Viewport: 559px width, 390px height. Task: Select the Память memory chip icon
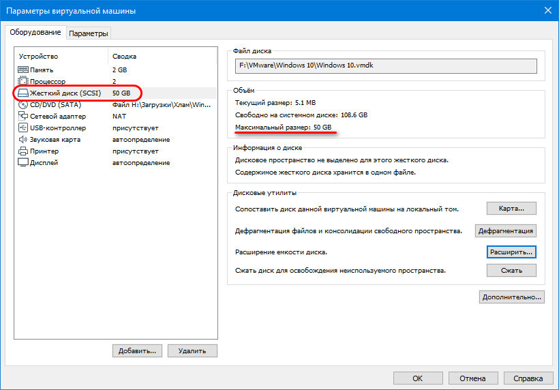pos(23,70)
